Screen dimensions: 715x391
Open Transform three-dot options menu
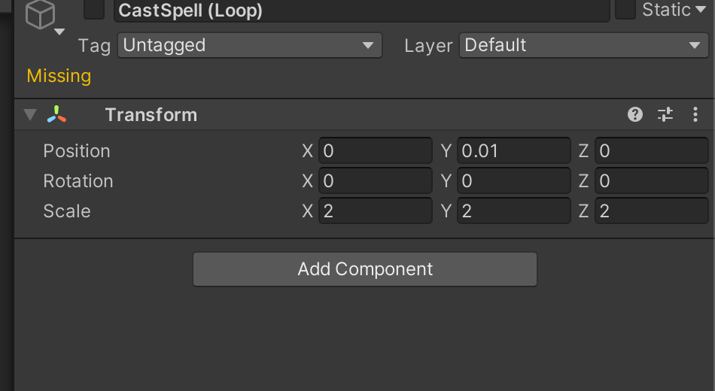(695, 114)
